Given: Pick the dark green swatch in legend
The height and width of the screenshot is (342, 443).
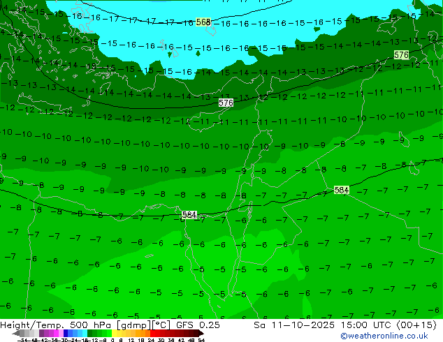Looking at the screenshot, I should coord(90,333).
